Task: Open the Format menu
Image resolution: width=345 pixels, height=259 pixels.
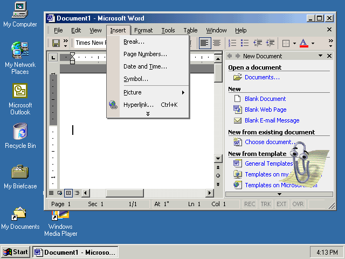Action: click(x=143, y=30)
